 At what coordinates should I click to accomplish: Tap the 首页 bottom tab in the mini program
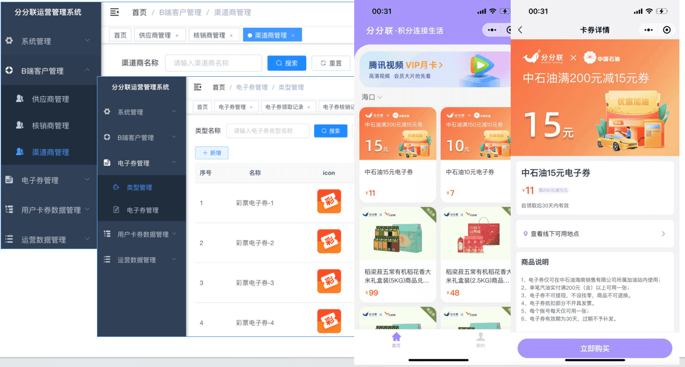tap(396, 340)
